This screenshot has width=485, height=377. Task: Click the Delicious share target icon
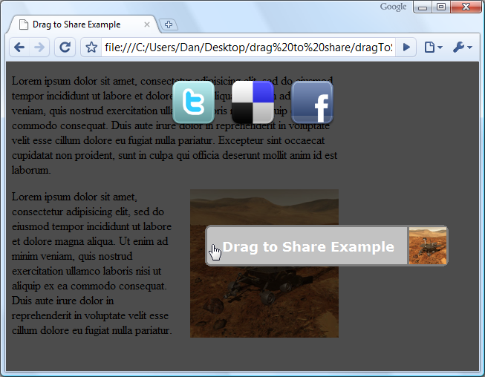(x=253, y=102)
